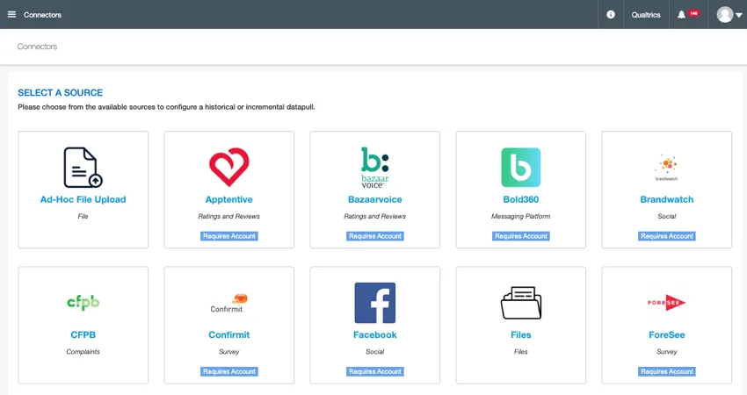Click the Brandwatch dots logo
Viewport: 747px width, 395px height.
666,165
